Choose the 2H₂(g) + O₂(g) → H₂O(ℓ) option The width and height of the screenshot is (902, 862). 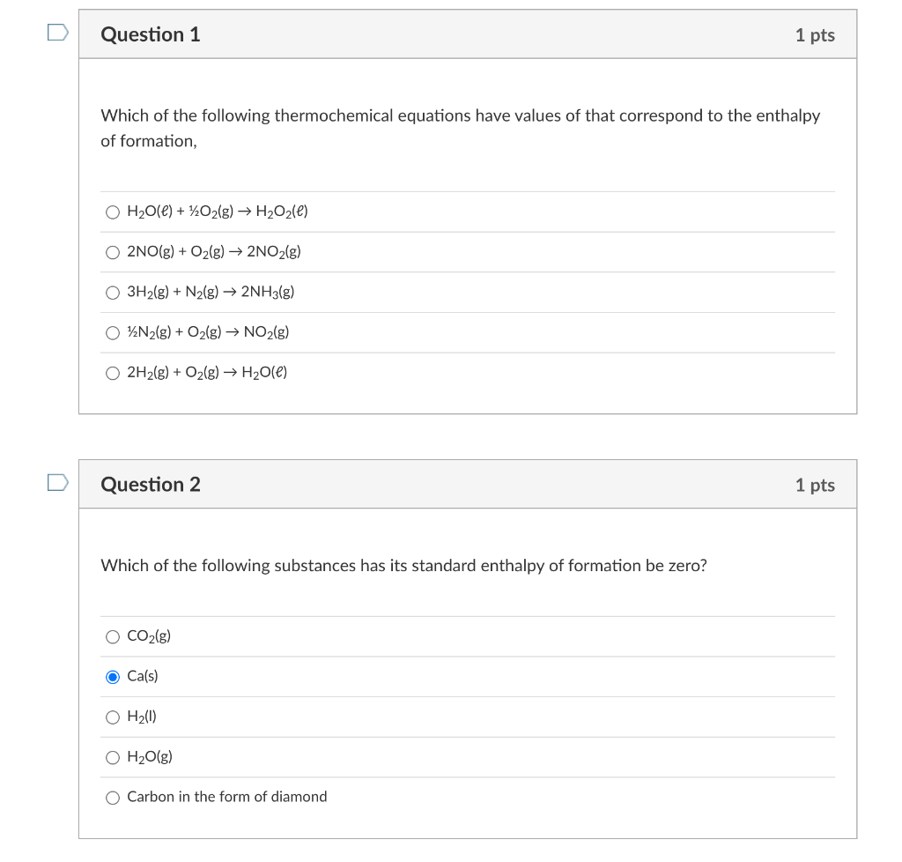click(x=113, y=373)
